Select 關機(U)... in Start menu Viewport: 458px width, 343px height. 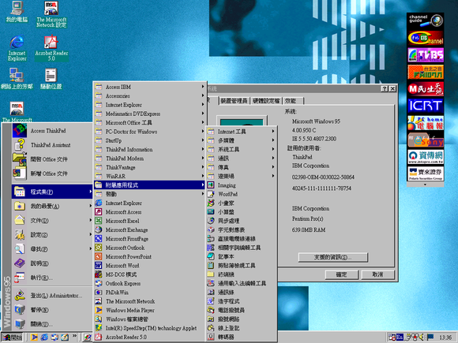(x=52, y=324)
